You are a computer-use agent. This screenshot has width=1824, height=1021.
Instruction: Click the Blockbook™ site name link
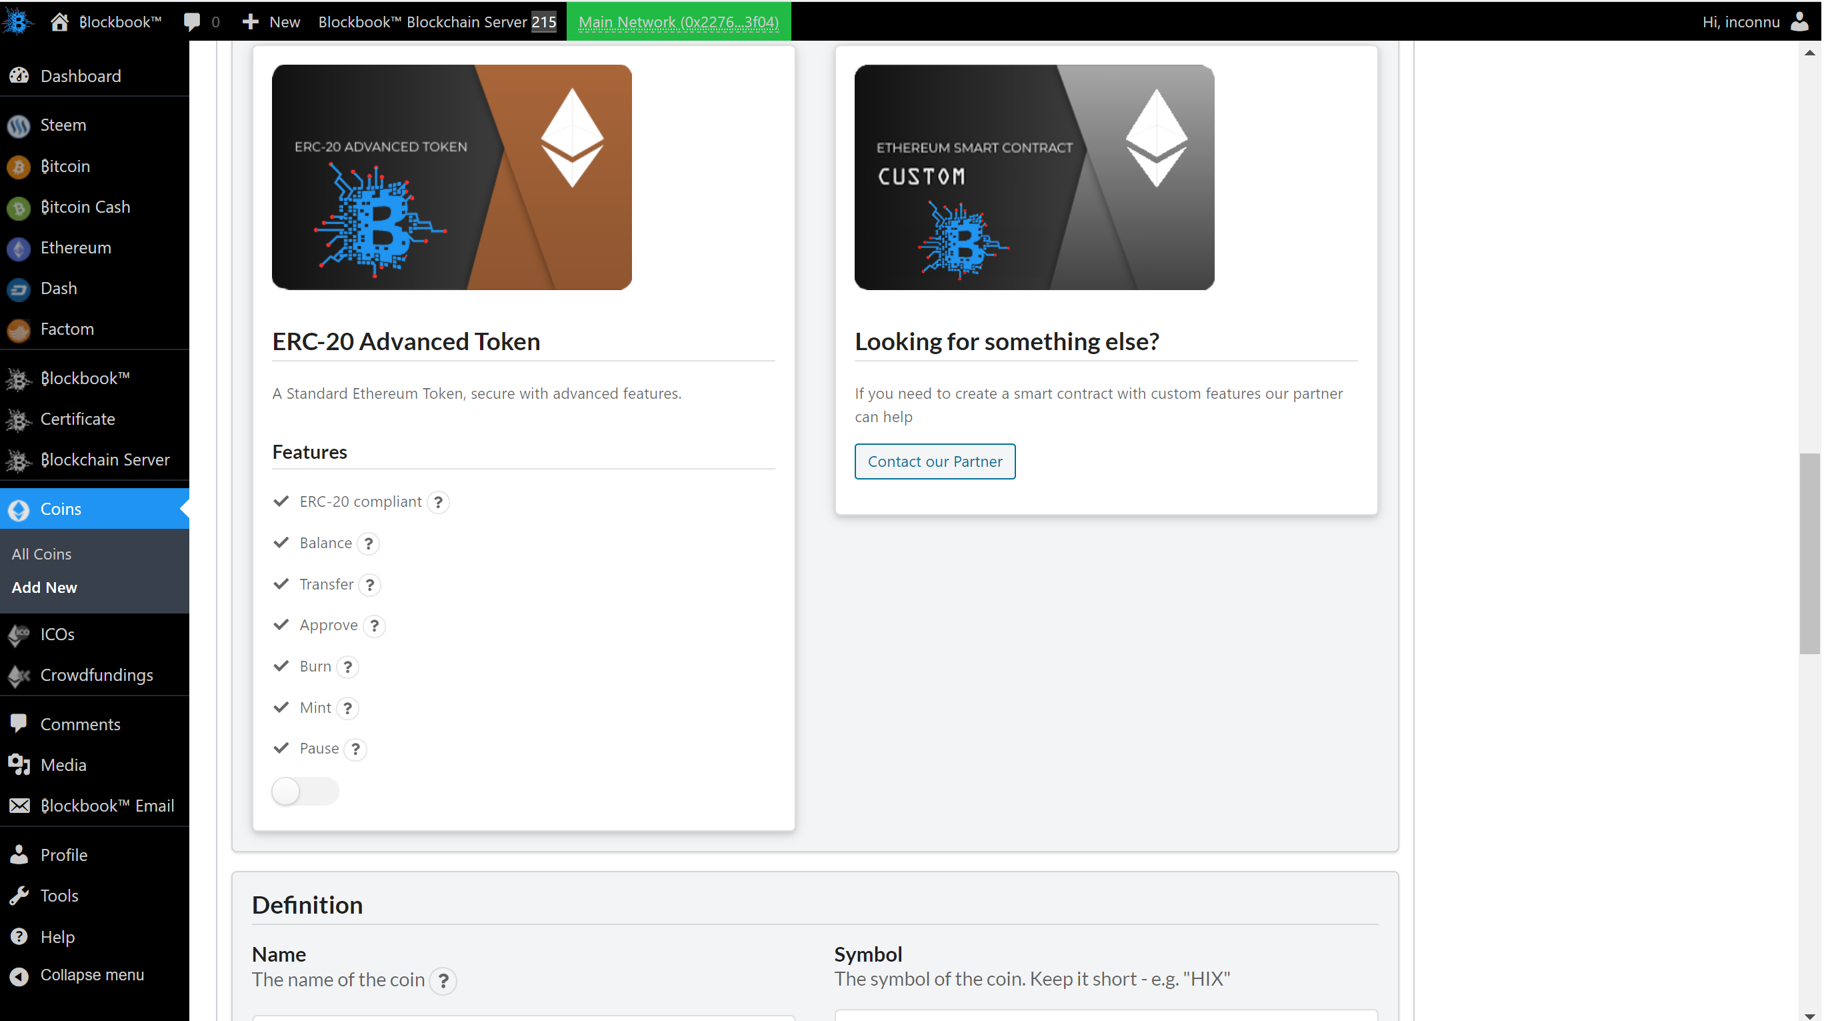[119, 22]
